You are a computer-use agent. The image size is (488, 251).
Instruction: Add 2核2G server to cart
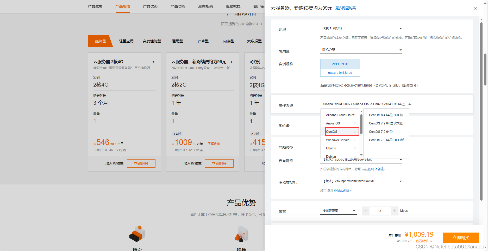tap(192, 163)
